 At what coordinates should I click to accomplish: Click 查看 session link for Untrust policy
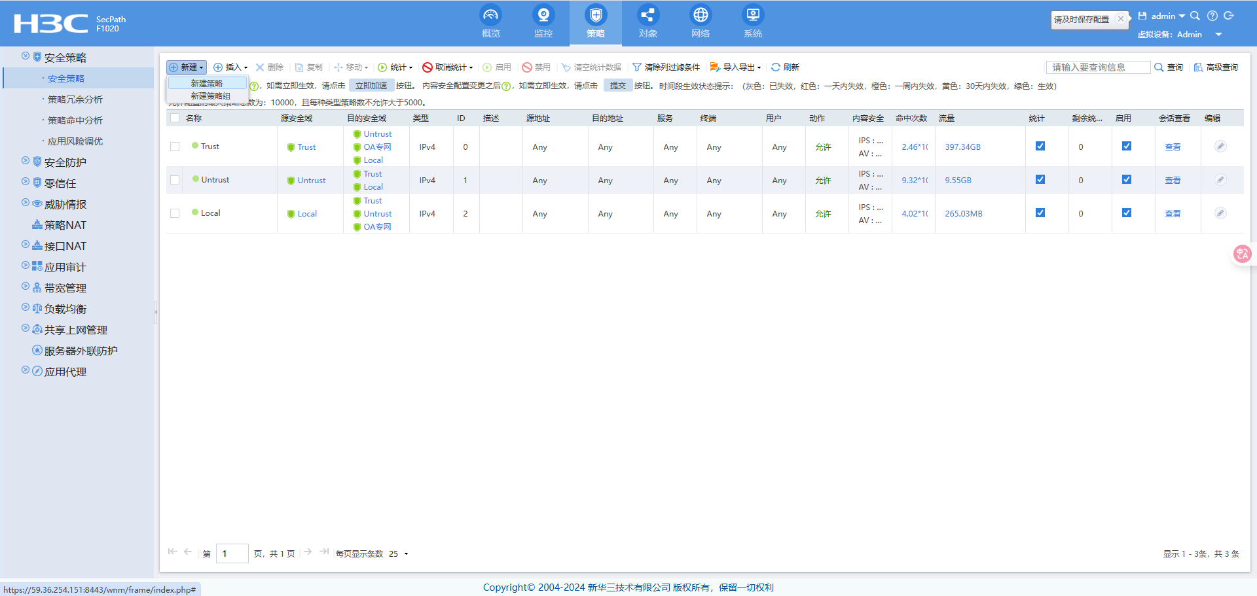pyautogui.click(x=1172, y=181)
